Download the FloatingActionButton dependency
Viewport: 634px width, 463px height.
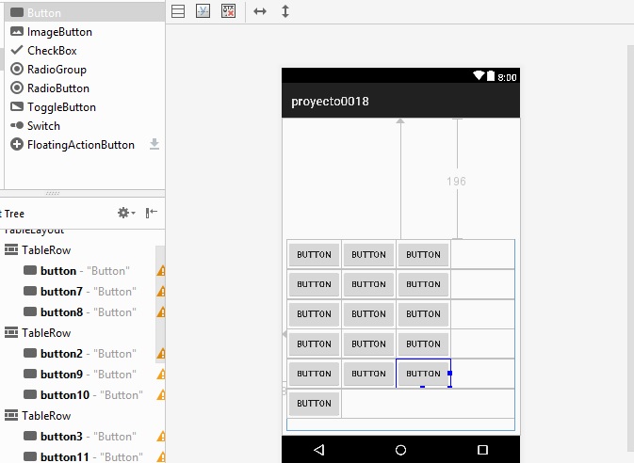point(154,145)
